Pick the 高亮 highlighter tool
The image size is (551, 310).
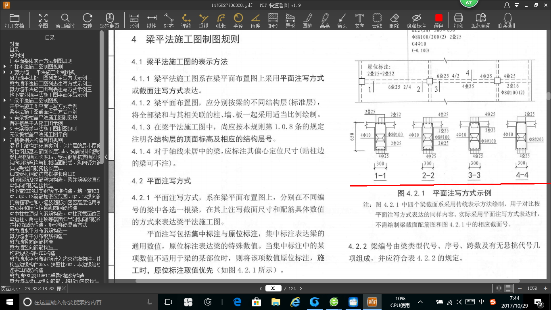325,21
